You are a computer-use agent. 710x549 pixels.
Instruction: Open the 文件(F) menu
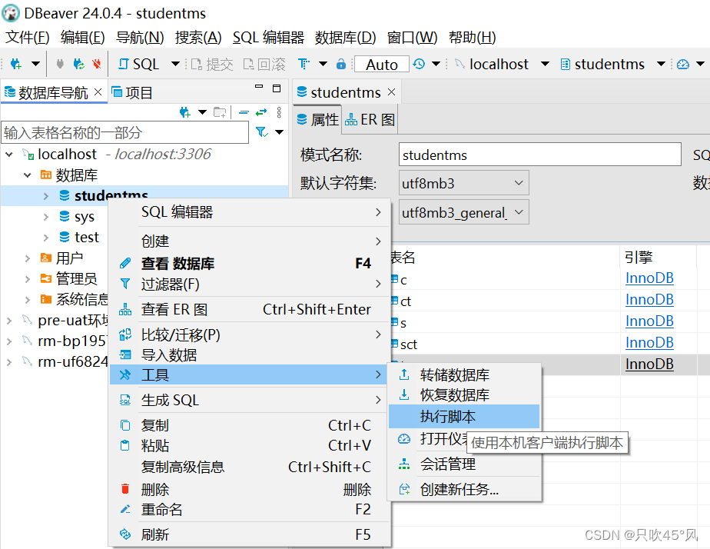pyautogui.click(x=27, y=37)
